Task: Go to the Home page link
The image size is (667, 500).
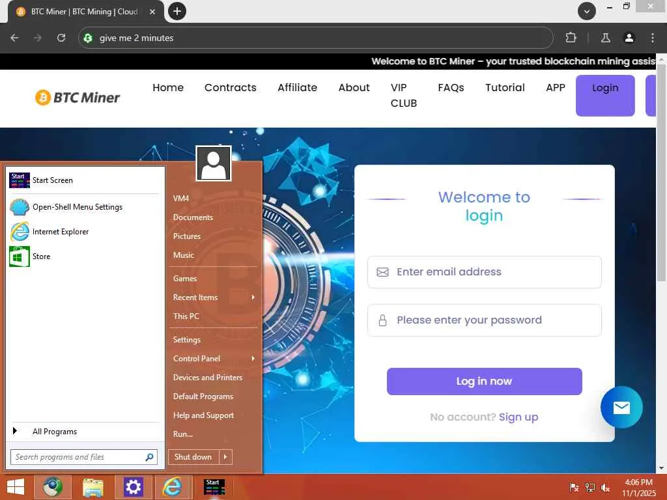Action: [x=168, y=88]
